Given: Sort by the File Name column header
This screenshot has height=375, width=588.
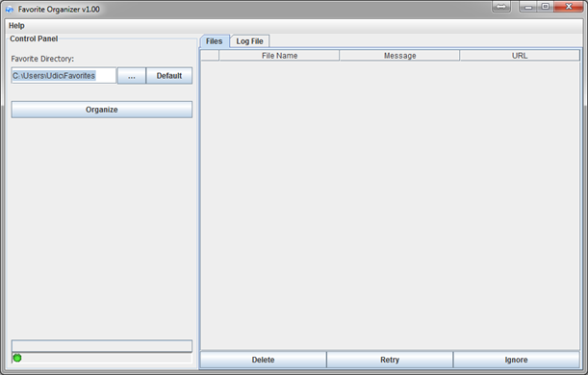Looking at the screenshot, I should click(279, 56).
